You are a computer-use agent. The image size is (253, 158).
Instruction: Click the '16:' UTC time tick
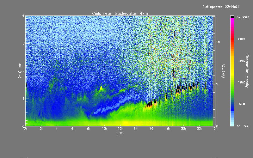[152, 129]
